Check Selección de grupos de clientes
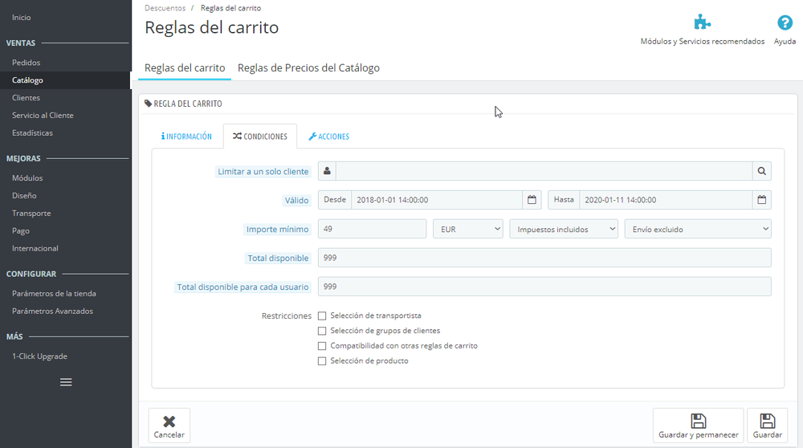This screenshot has width=803, height=448. point(322,331)
